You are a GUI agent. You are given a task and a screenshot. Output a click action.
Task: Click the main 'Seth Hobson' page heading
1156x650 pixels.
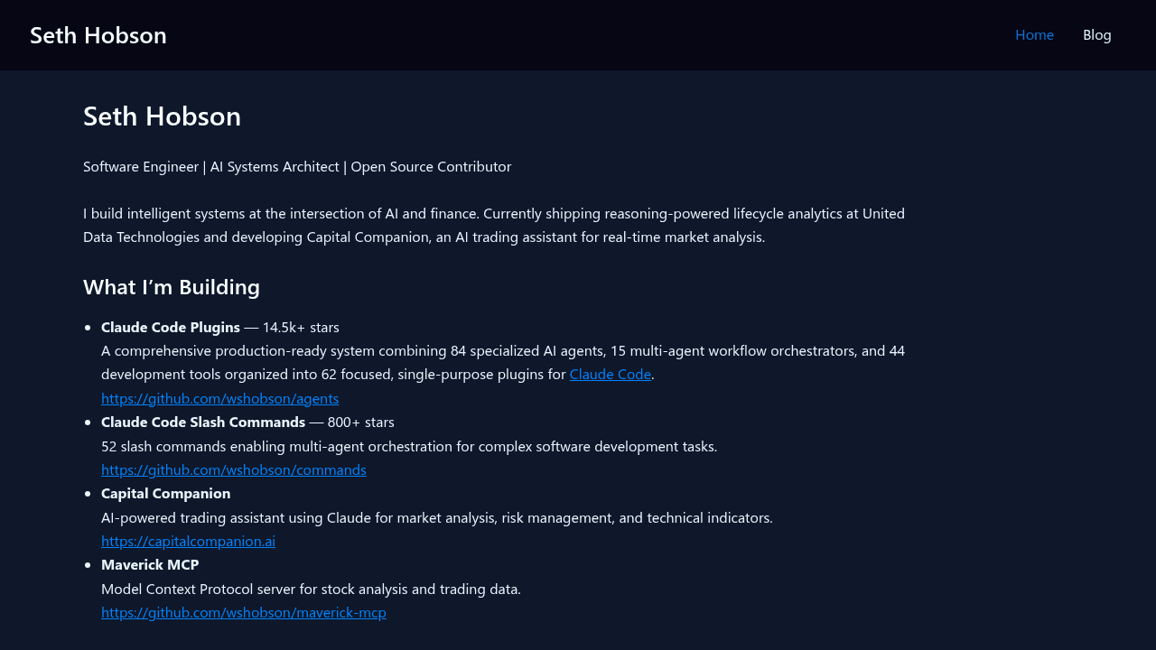pos(162,116)
